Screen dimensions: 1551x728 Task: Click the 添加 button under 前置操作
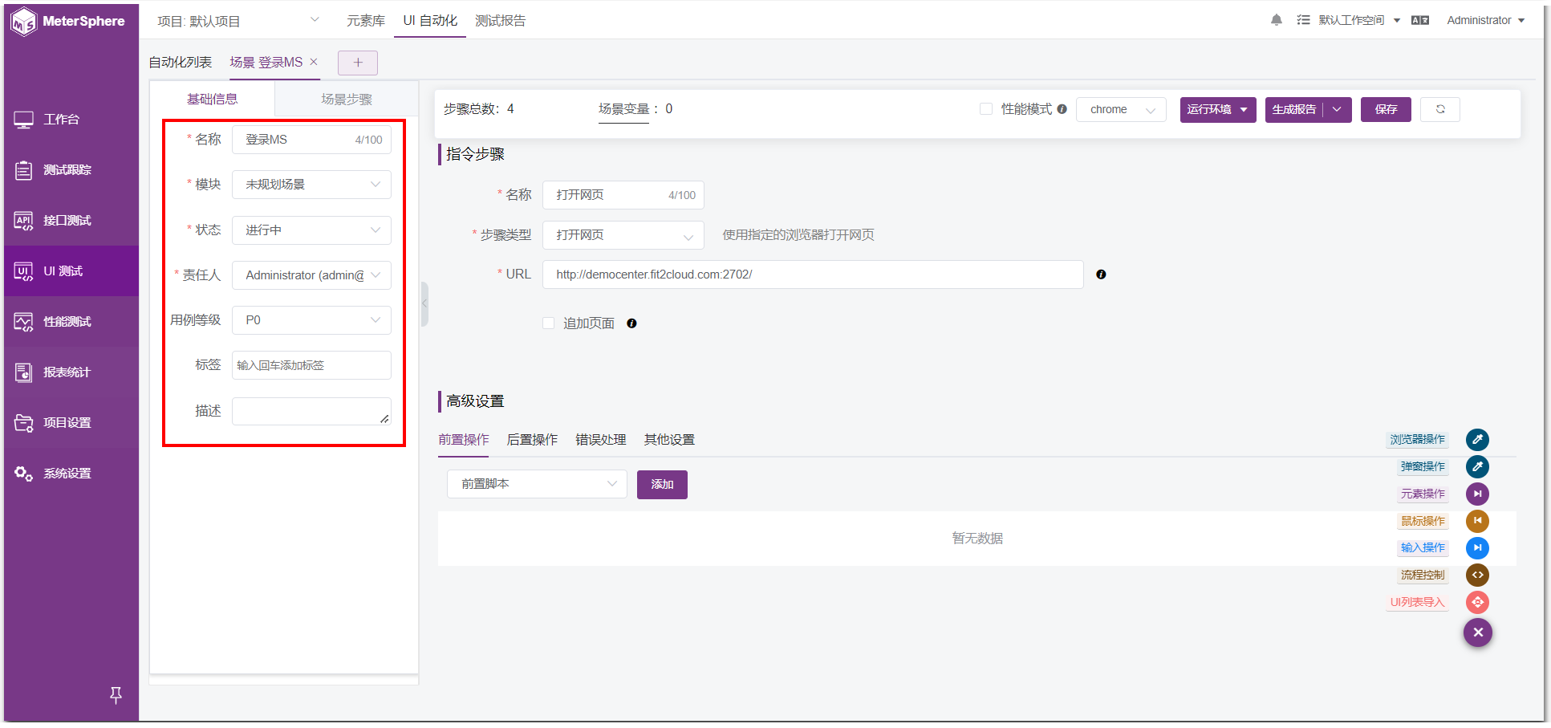(x=662, y=484)
